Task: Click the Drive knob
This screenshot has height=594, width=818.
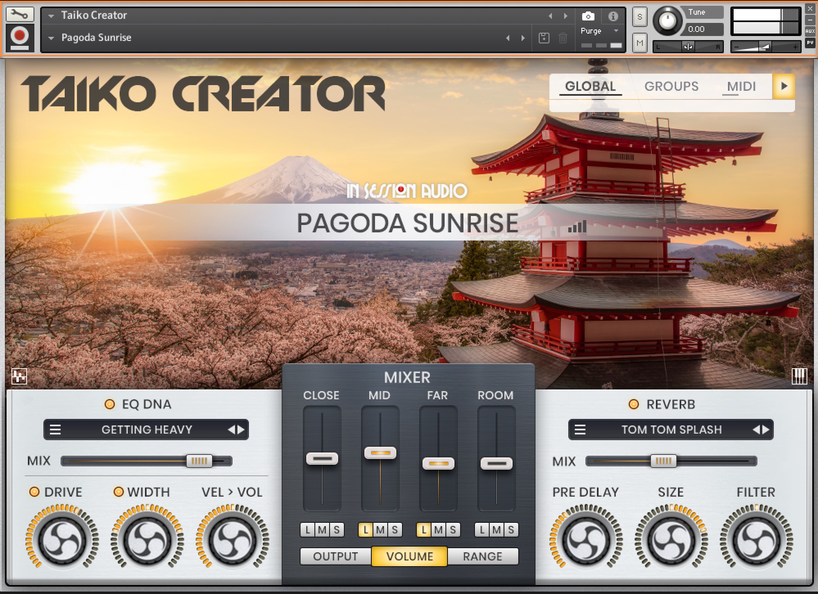Action: point(62,540)
